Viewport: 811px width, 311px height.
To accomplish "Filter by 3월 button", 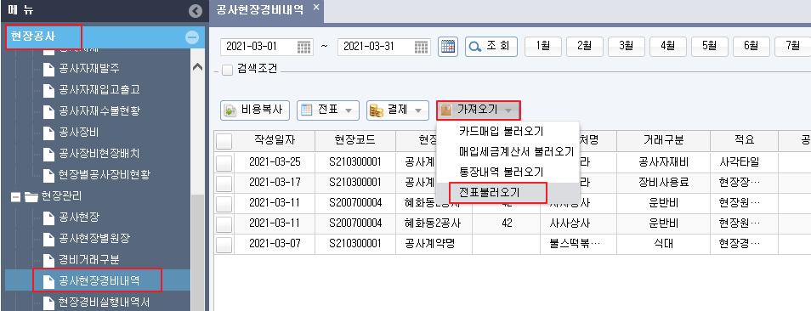I will (x=626, y=46).
